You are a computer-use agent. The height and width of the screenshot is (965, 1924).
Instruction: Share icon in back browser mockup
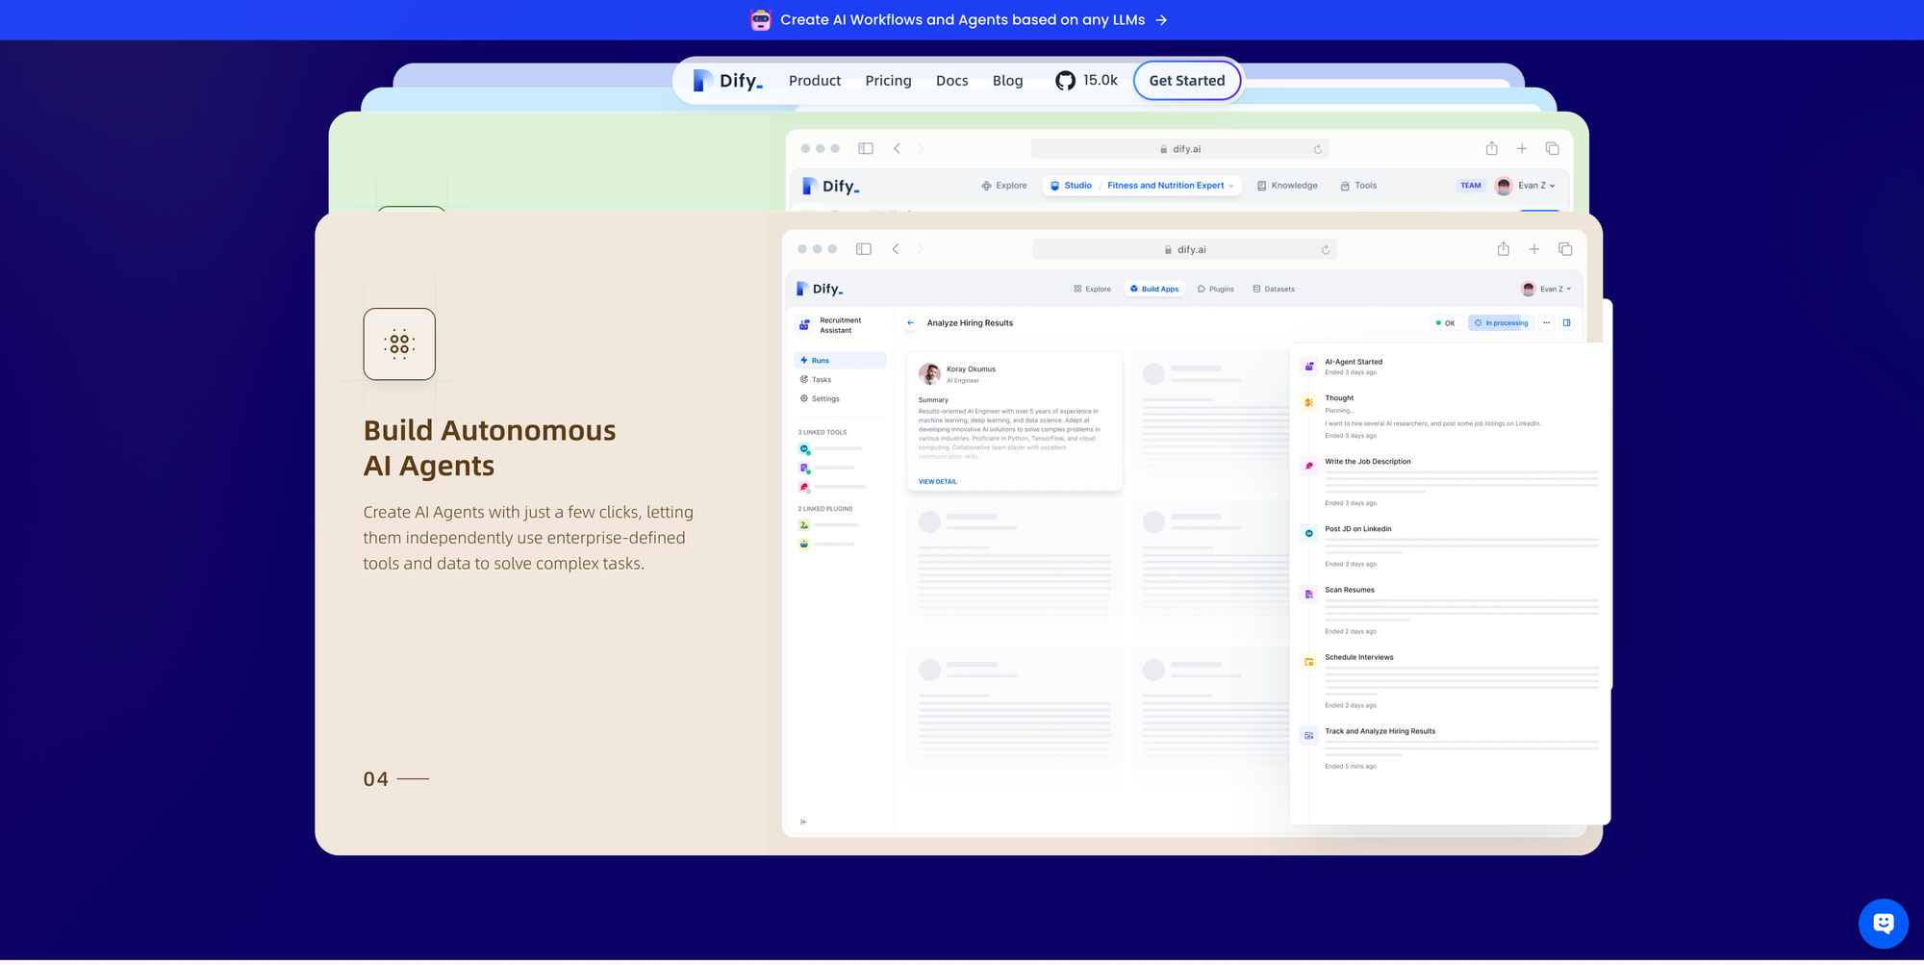[1491, 148]
